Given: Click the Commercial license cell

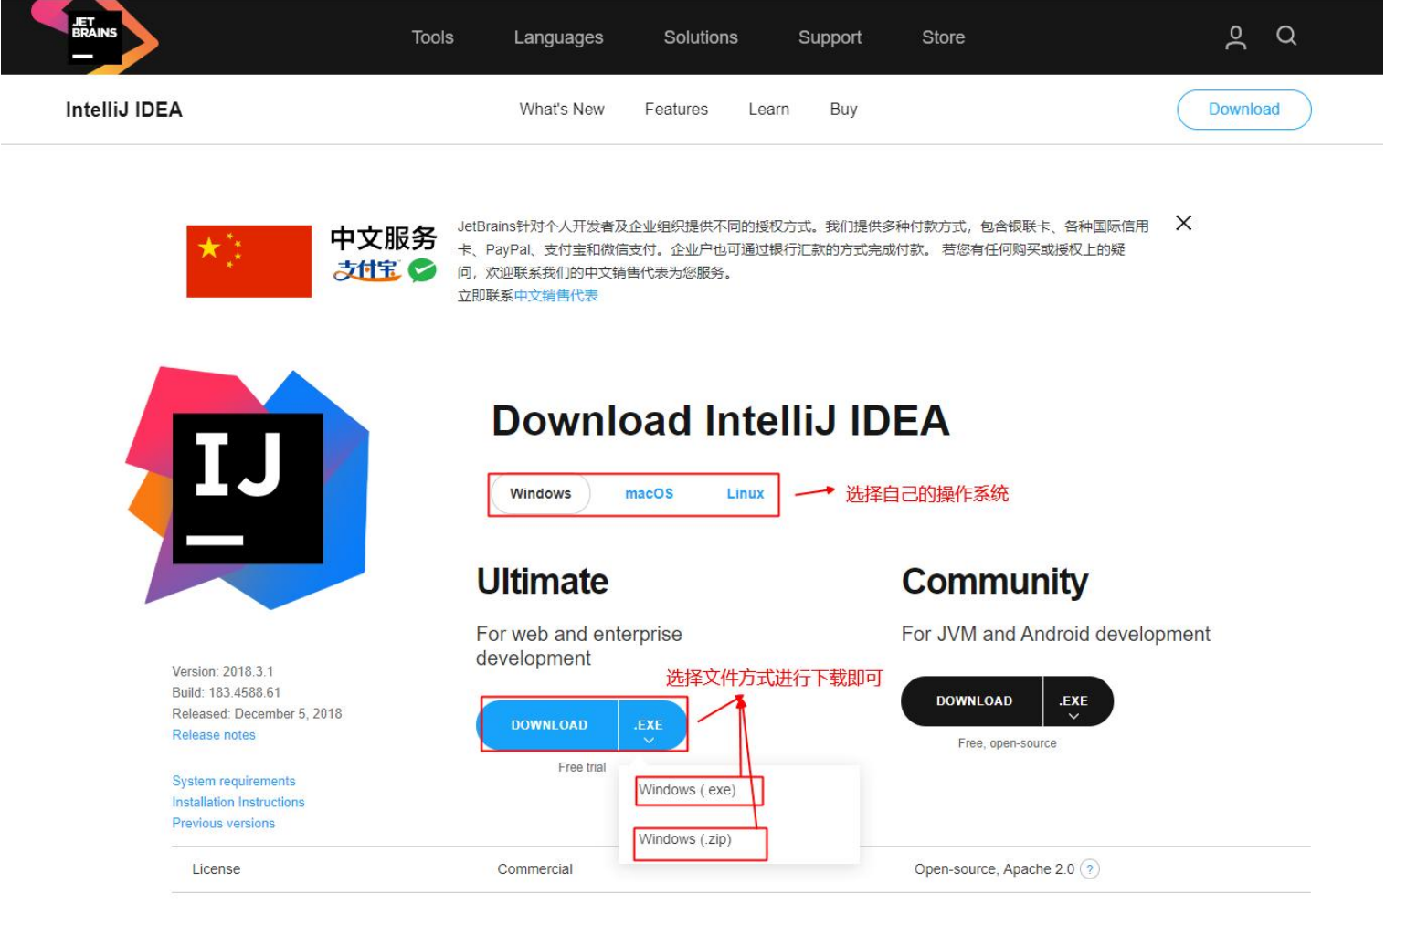Looking at the screenshot, I should 535,869.
